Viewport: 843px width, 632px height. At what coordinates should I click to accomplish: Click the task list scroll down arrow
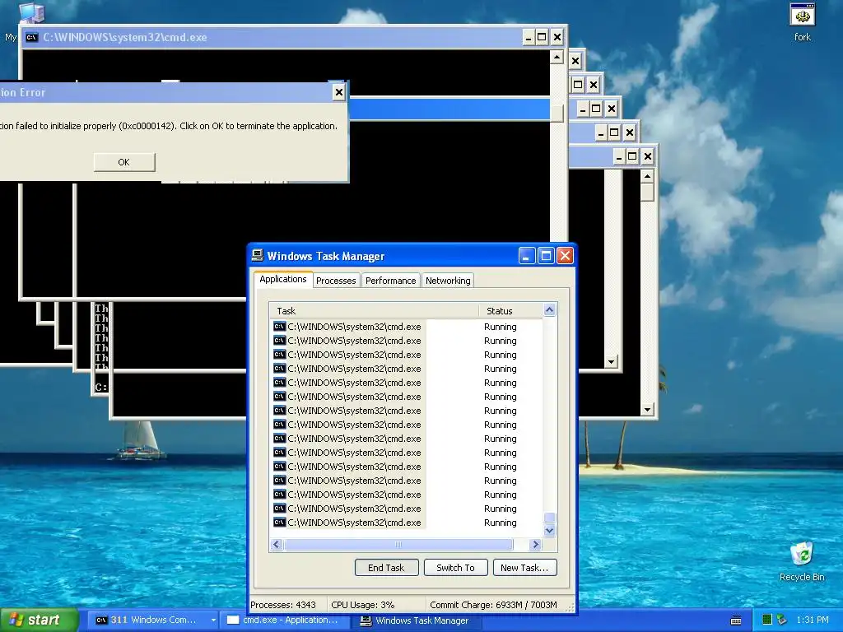(549, 531)
